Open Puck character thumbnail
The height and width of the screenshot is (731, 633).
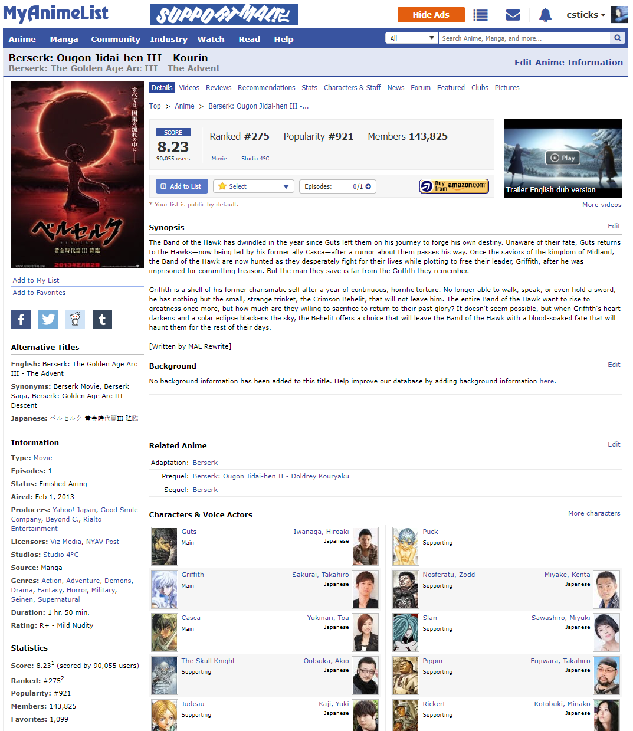[406, 546]
